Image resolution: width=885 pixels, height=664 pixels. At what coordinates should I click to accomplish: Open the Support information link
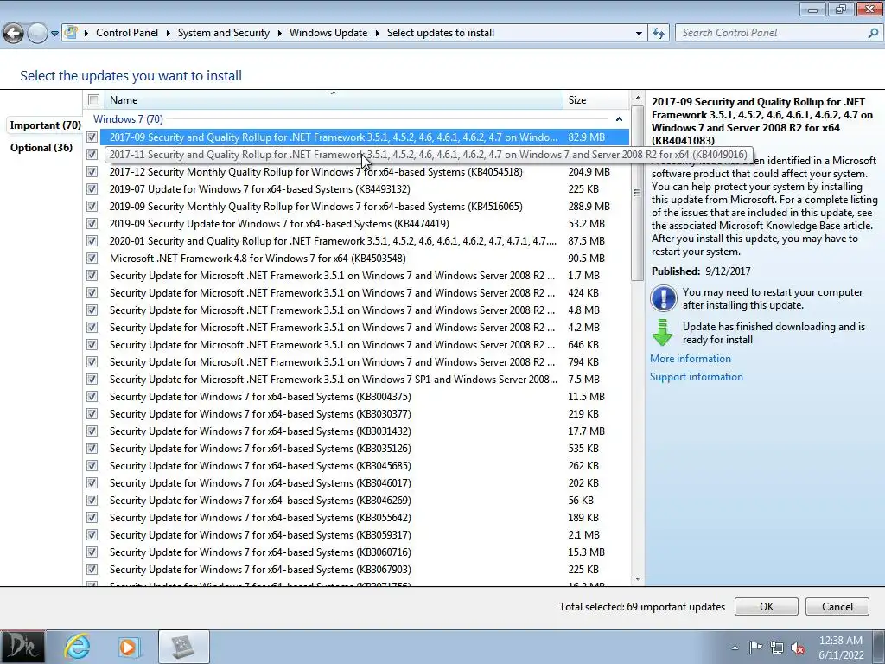(696, 377)
